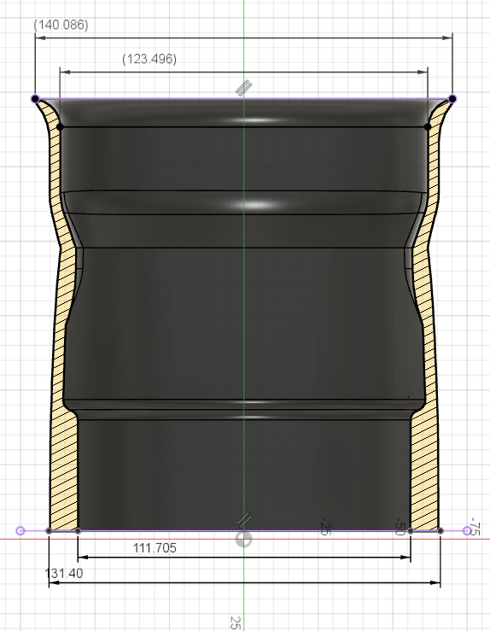490x631 pixels.
Task: Select the bottom-left outer sketch point of the 131.40 dimension
Action: pos(49,531)
